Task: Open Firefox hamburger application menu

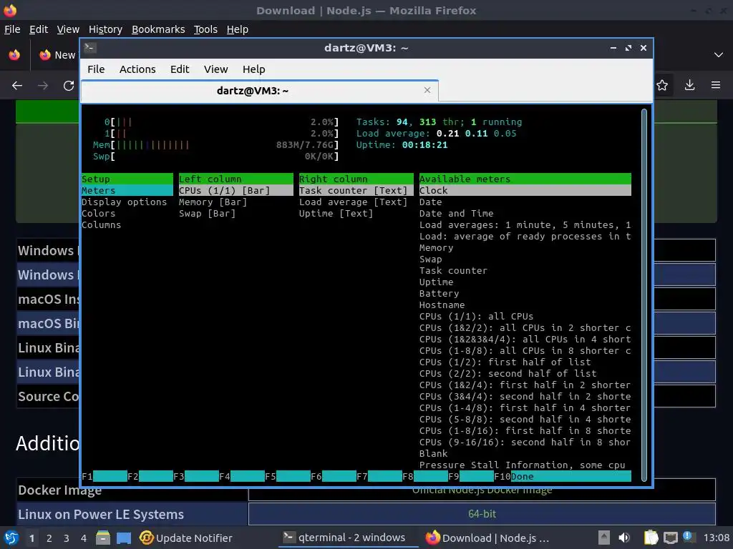Action: 716,85
